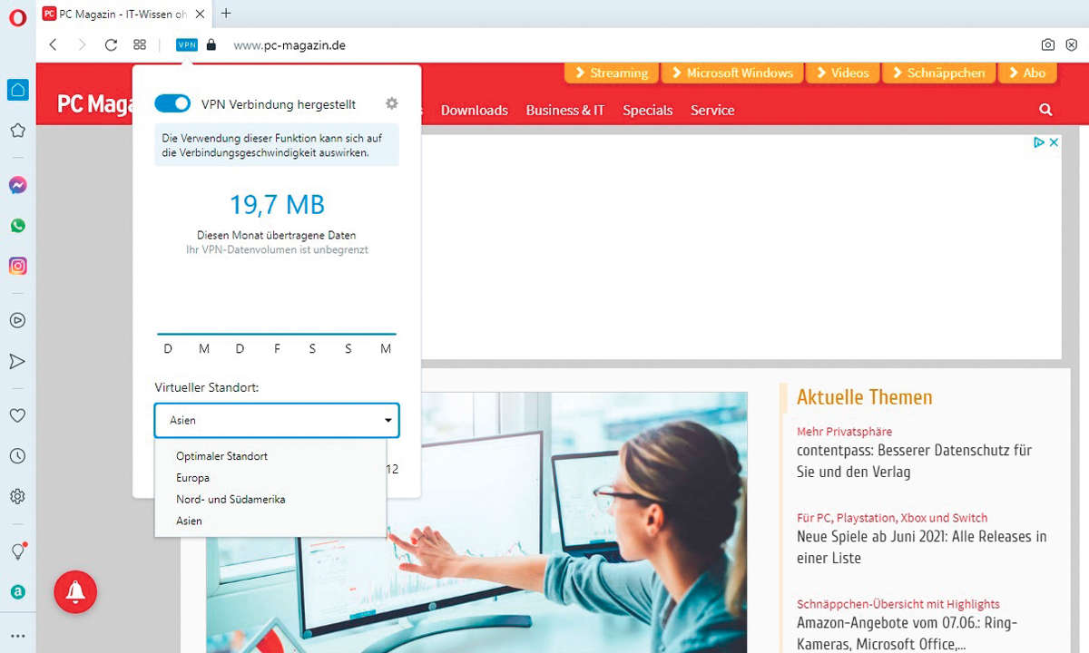This screenshot has height=653, width=1089.
Task: Open a new tab with plus button
Action: point(226,13)
